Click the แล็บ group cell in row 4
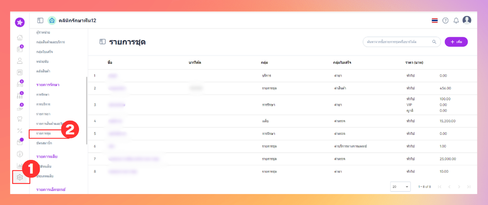 [265, 121]
